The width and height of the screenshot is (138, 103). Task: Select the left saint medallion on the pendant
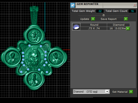click(x=12, y=58)
